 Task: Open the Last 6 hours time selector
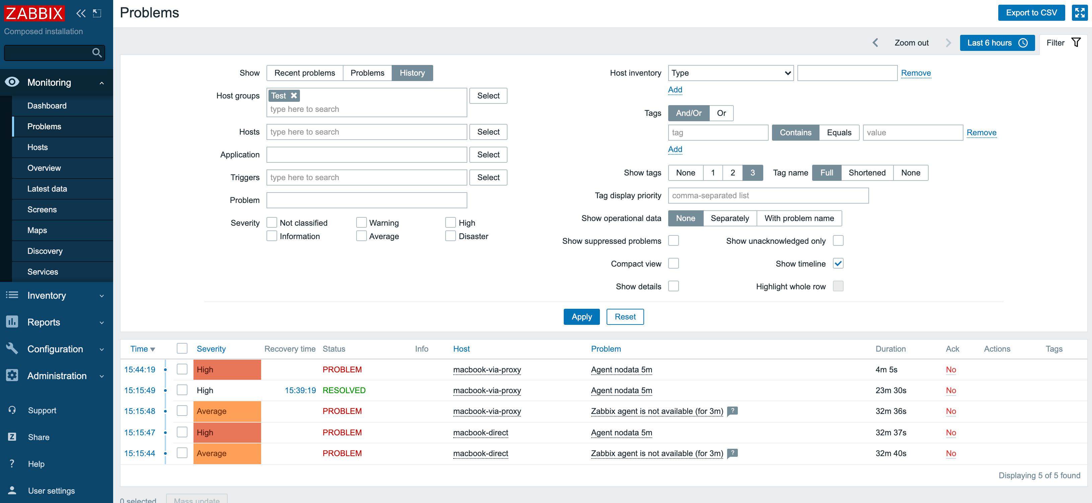click(x=997, y=43)
